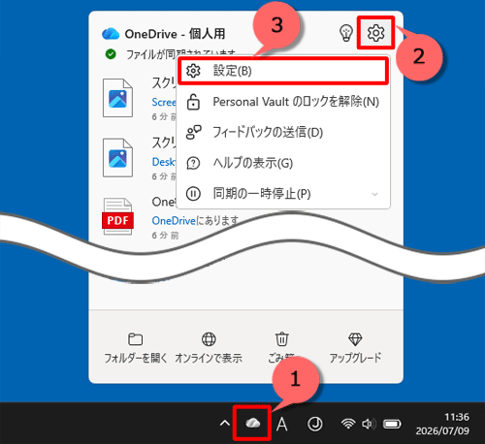Open the OneDrive gear settings icon
The image size is (485, 444).
(x=375, y=33)
